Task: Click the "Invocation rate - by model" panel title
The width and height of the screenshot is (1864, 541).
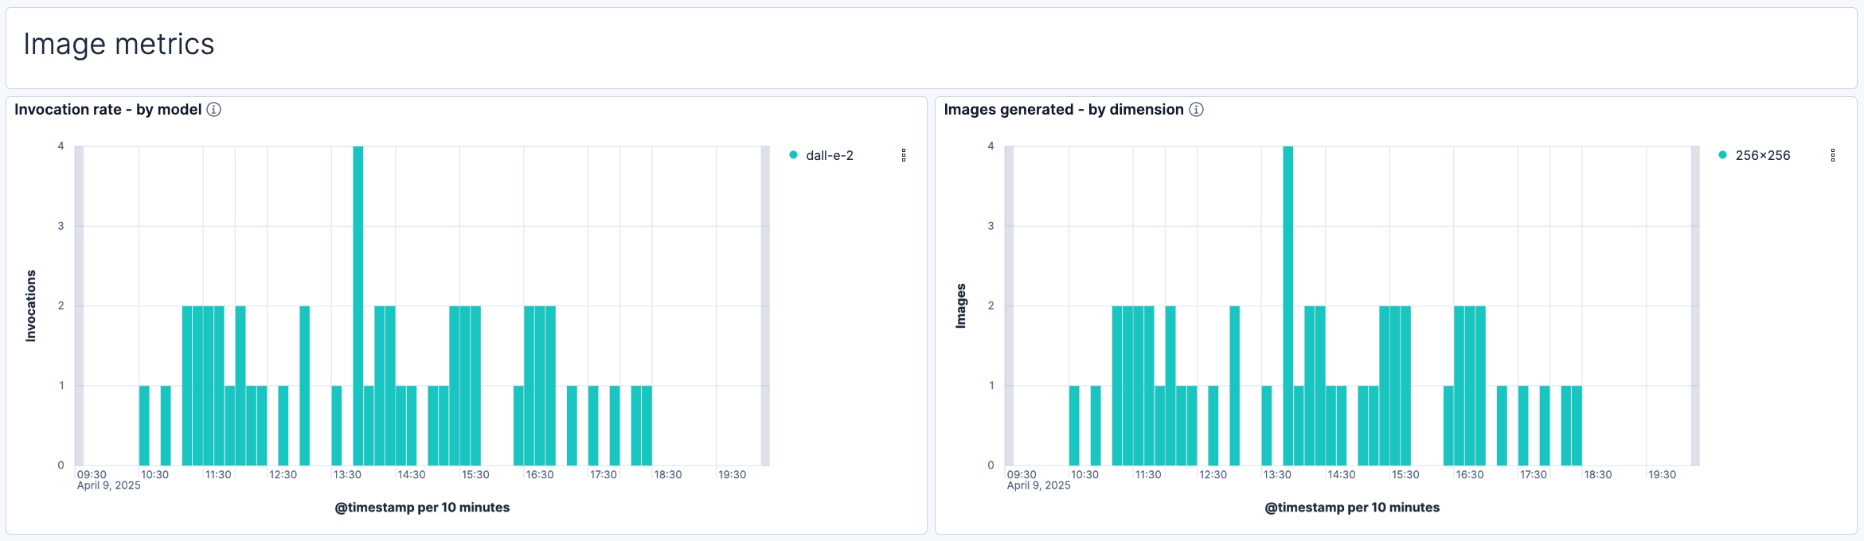Action: pos(107,110)
